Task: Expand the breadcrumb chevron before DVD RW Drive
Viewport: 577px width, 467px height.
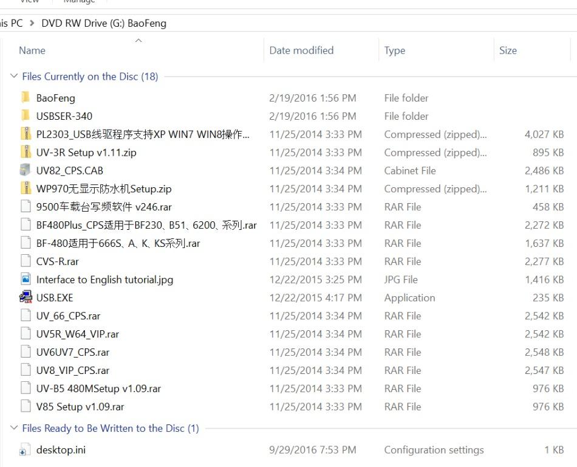Action: point(32,24)
